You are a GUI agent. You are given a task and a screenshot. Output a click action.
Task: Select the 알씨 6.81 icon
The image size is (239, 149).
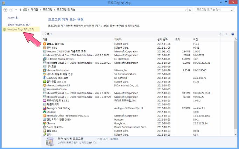(44, 48)
